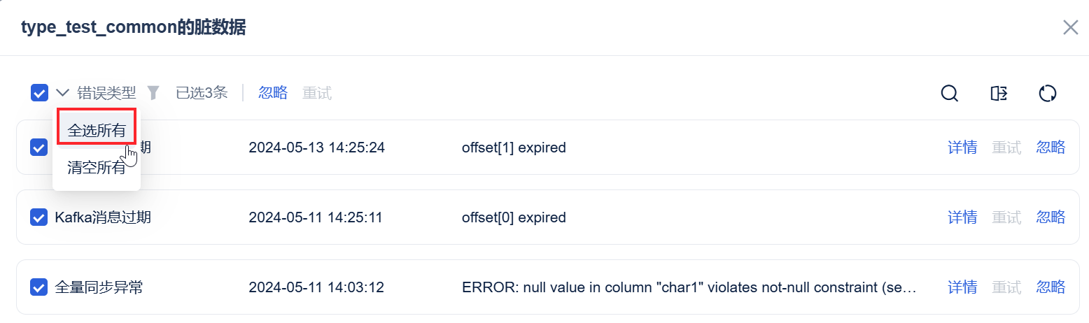This screenshot has height=323, width=1089.
Task: Open 详情 for the null value error row
Action: point(962,287)
